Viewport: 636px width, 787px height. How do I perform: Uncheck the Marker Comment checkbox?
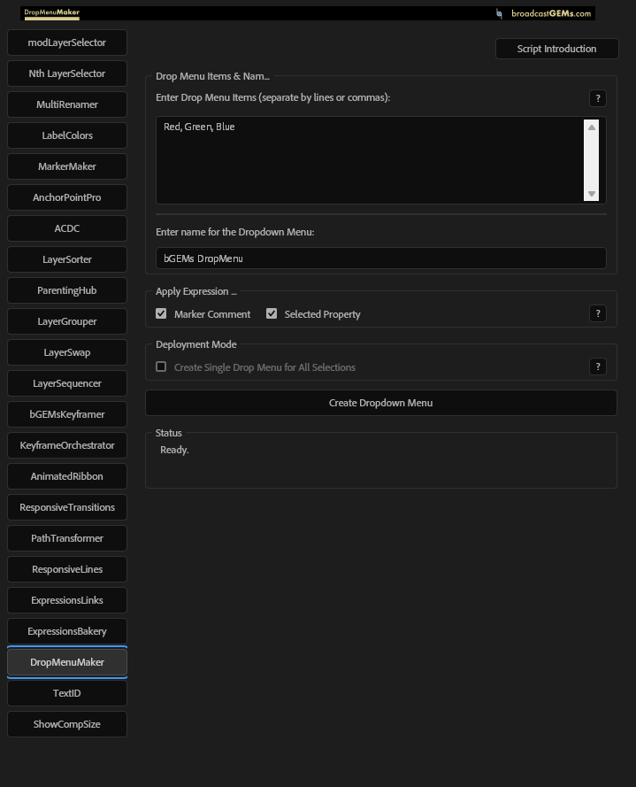click(161, 313)
